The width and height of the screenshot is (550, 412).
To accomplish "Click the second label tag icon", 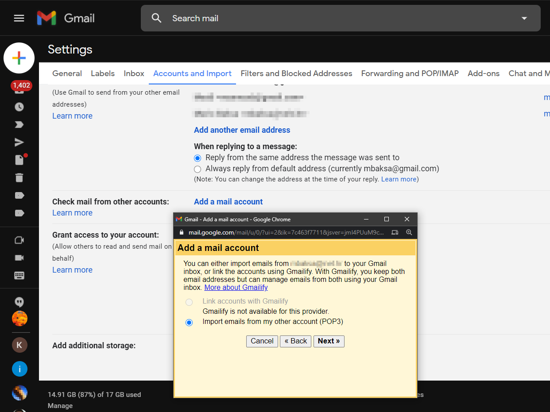I will (x=19, y=213).
